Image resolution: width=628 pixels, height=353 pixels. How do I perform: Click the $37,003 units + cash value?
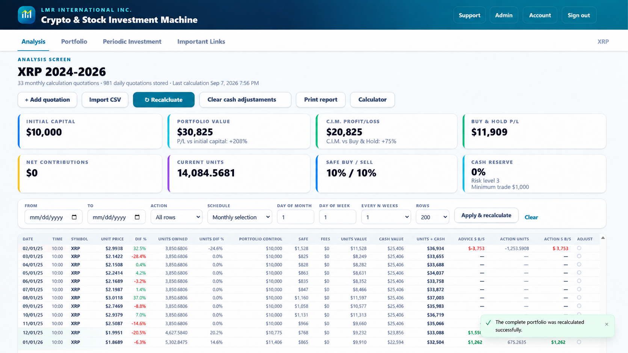point(436,298)
